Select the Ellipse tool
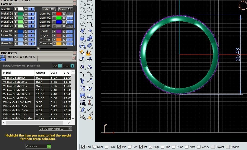Screen dimensions: 247x150 (x=89, y=10)
